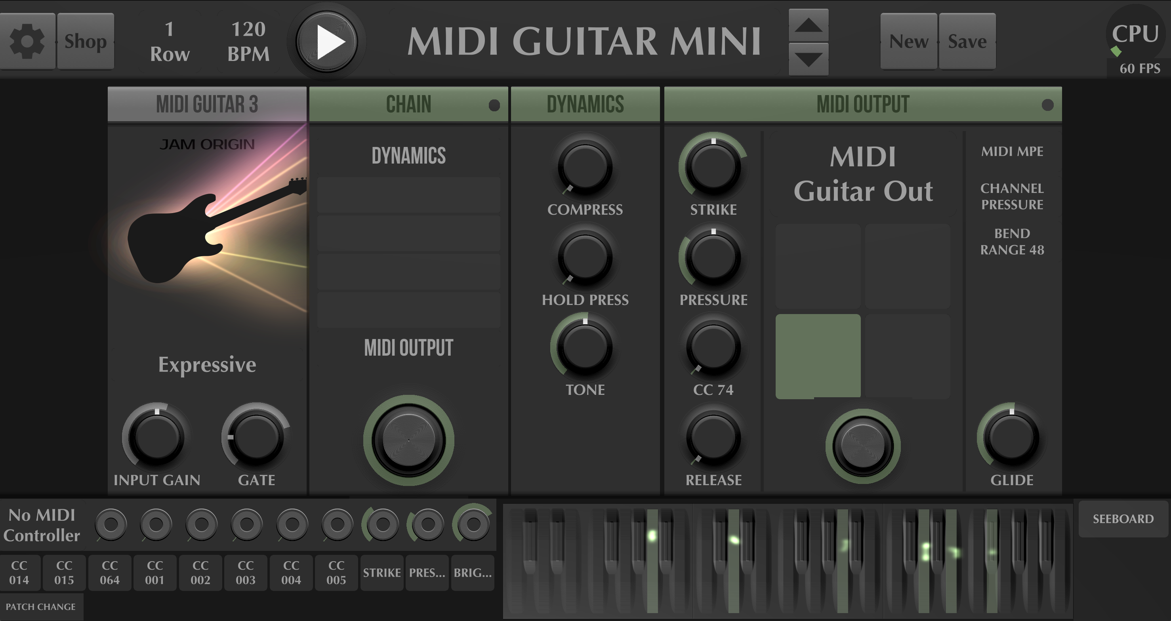Click the Save button
This screenshot has height=621, width=1171.
(x=967, y=41)
